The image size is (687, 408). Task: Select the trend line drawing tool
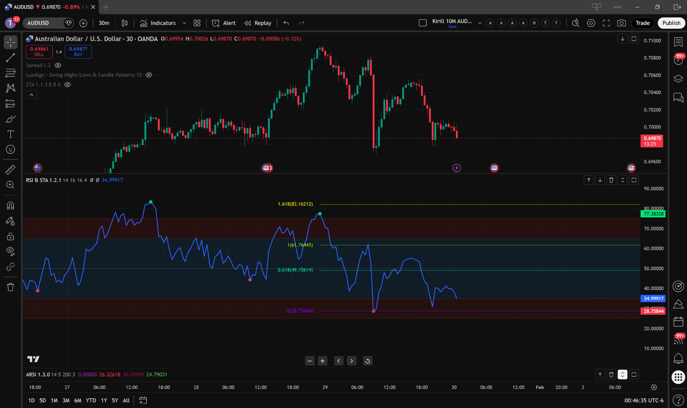pos(10,58)
